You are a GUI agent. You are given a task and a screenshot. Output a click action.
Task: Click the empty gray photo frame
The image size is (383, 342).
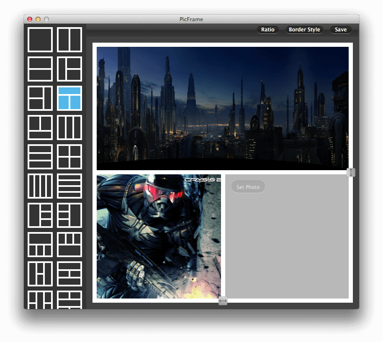coord(287,236)
